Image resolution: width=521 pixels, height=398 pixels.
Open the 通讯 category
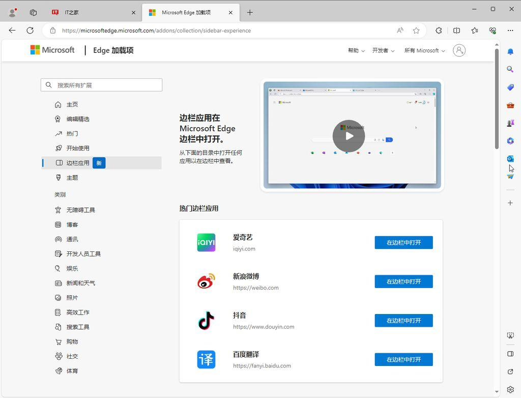(102, 239)
